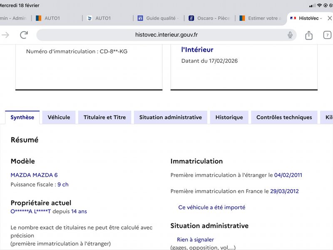Open the share sheet icon
Image resolution: width=333 pixels, height=250 pixels.
[309, 35]
